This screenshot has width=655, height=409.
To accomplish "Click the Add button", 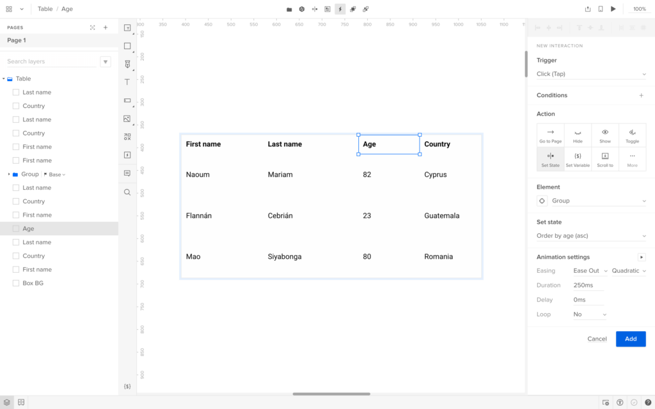I will coord(630,339).
